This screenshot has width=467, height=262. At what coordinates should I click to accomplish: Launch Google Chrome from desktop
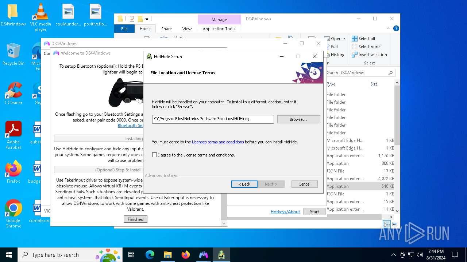[13, 214]
